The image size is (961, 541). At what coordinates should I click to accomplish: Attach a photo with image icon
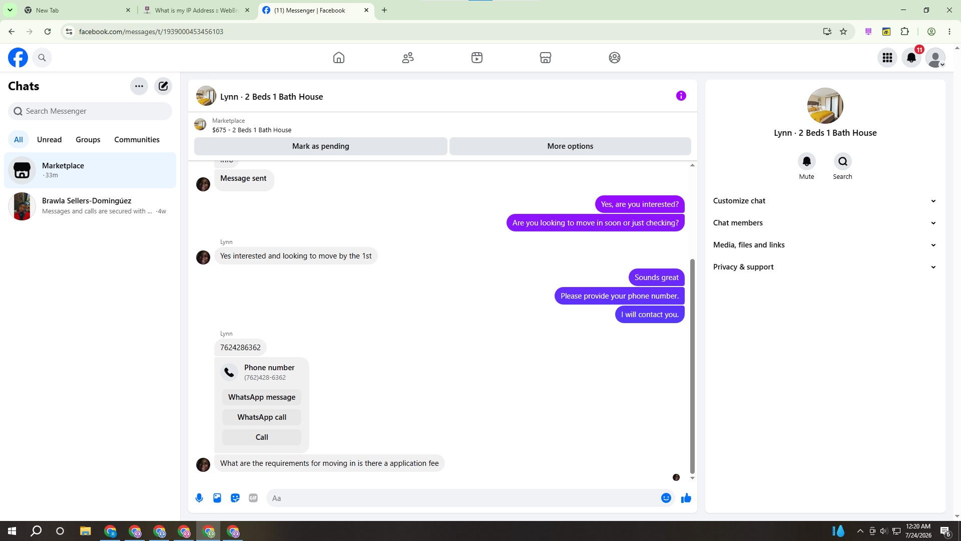[x=217, y=498]
